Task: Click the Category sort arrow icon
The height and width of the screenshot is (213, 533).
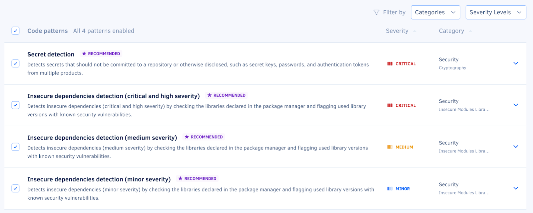Action: [470, 31]
